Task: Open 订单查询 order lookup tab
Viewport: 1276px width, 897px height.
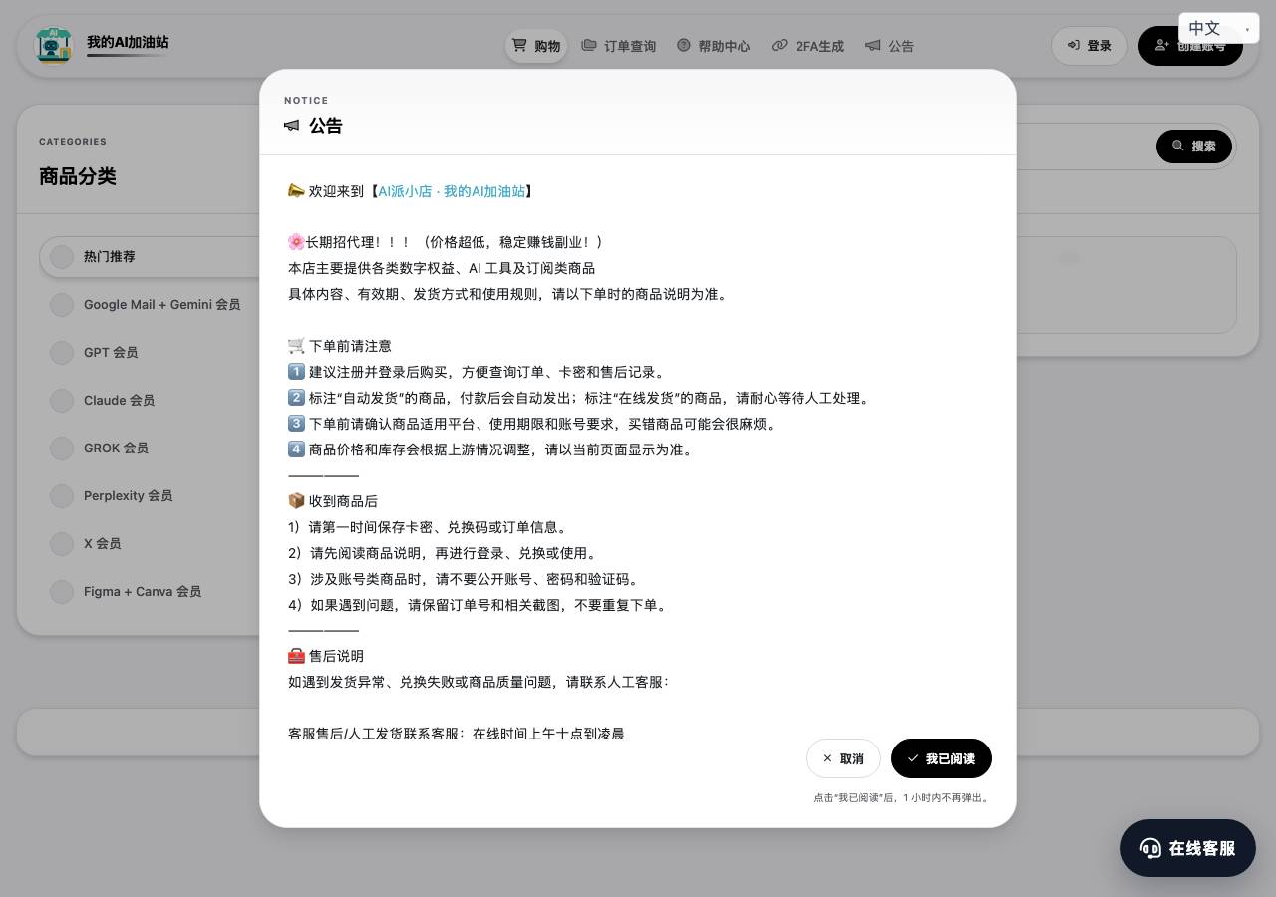Action: 619,46
